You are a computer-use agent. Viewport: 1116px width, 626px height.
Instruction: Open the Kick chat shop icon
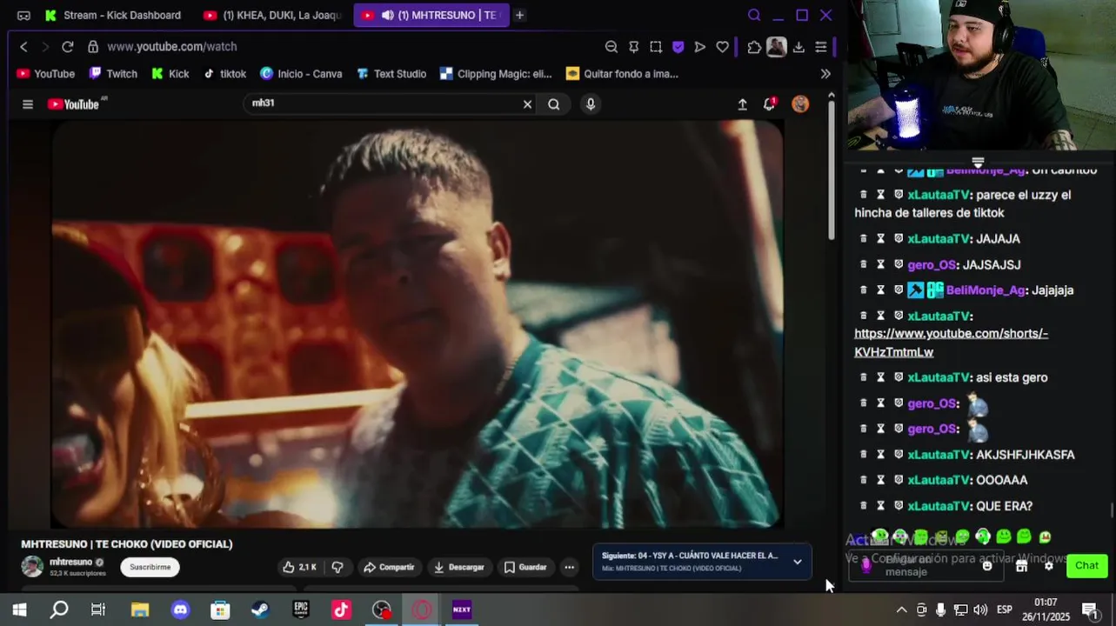point(1021,565)
